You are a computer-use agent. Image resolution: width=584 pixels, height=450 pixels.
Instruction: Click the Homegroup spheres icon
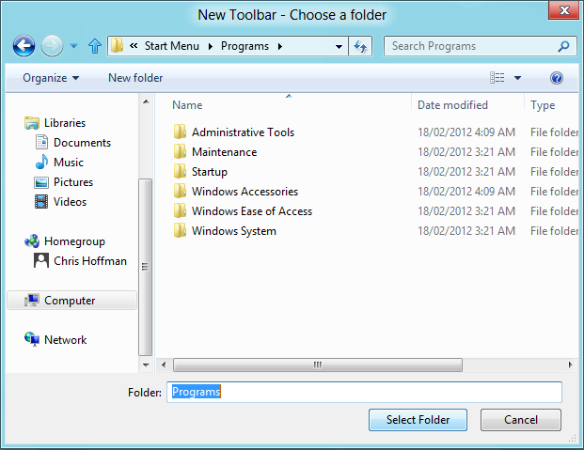coord(32,241)
